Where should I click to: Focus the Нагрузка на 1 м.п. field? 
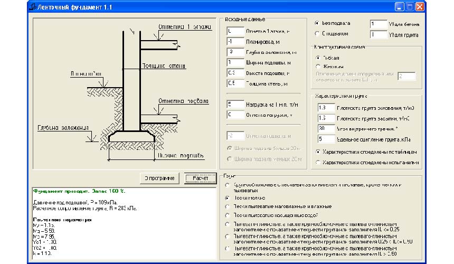234,105
